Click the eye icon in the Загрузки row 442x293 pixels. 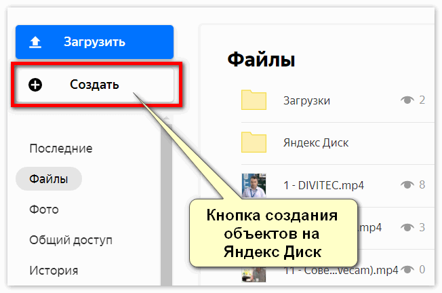tap(407, 100)
